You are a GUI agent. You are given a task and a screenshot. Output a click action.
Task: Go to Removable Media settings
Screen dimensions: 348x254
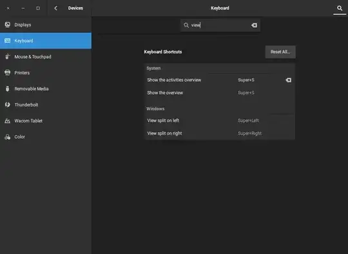pyautogui.click(x=46, y=88)
